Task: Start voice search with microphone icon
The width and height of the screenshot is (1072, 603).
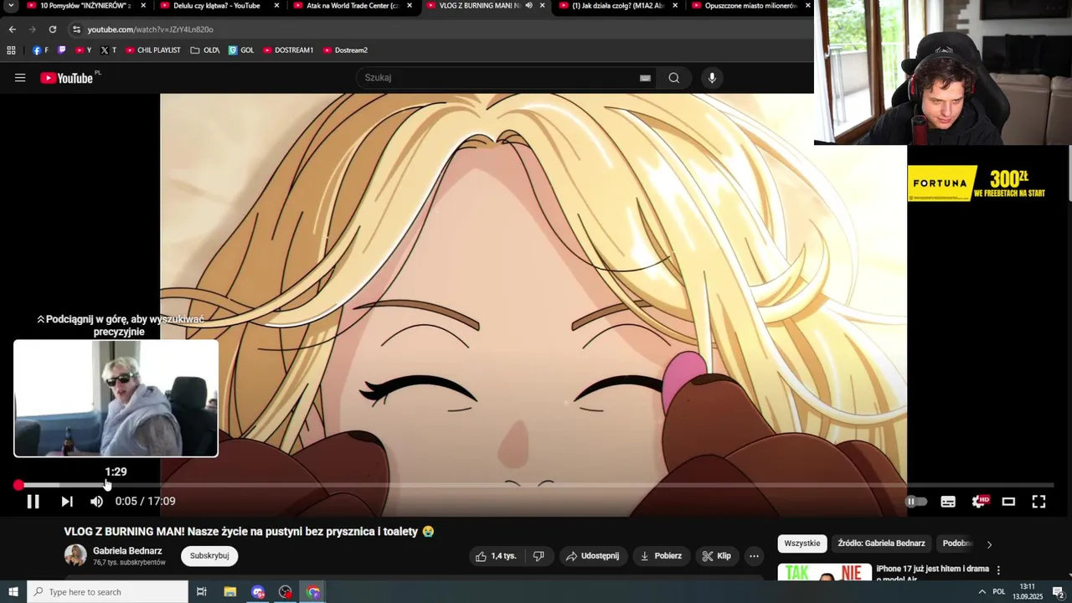Action: [x=712, y=78]
